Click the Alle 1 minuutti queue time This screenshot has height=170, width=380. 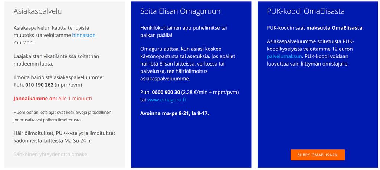coord(75,99)
